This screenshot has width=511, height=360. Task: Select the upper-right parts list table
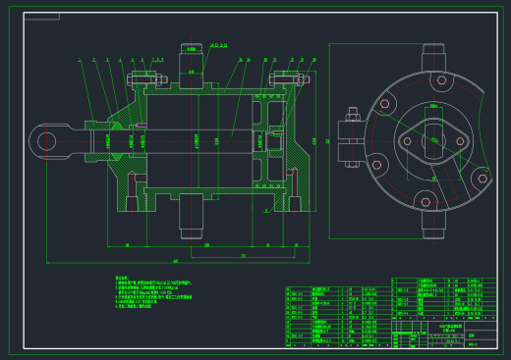[444, 299]
